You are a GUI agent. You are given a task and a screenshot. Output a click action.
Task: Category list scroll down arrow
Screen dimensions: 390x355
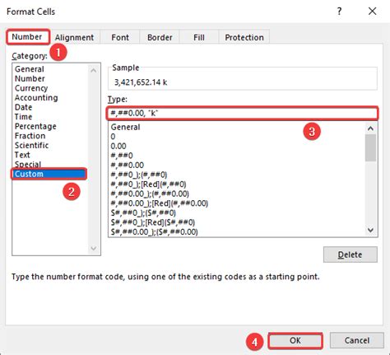click(94, 249)
